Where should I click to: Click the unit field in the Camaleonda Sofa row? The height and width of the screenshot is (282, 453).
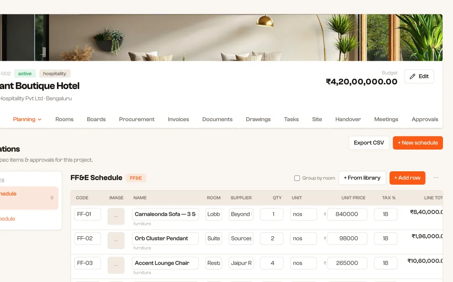303,214
